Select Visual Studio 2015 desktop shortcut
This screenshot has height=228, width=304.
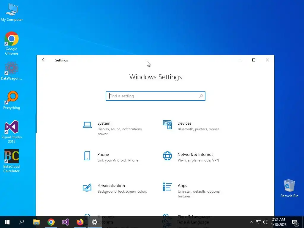click(12, 132)
